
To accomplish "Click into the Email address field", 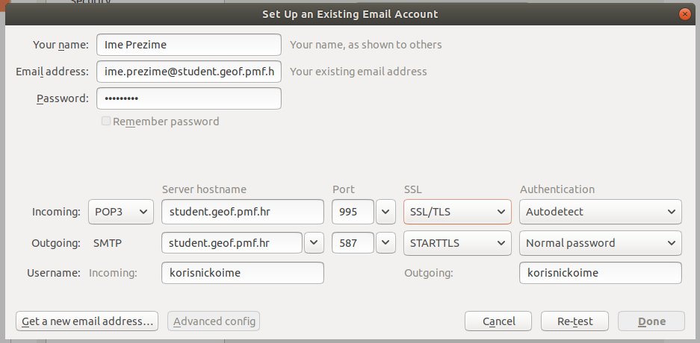I will pos(189,72).
